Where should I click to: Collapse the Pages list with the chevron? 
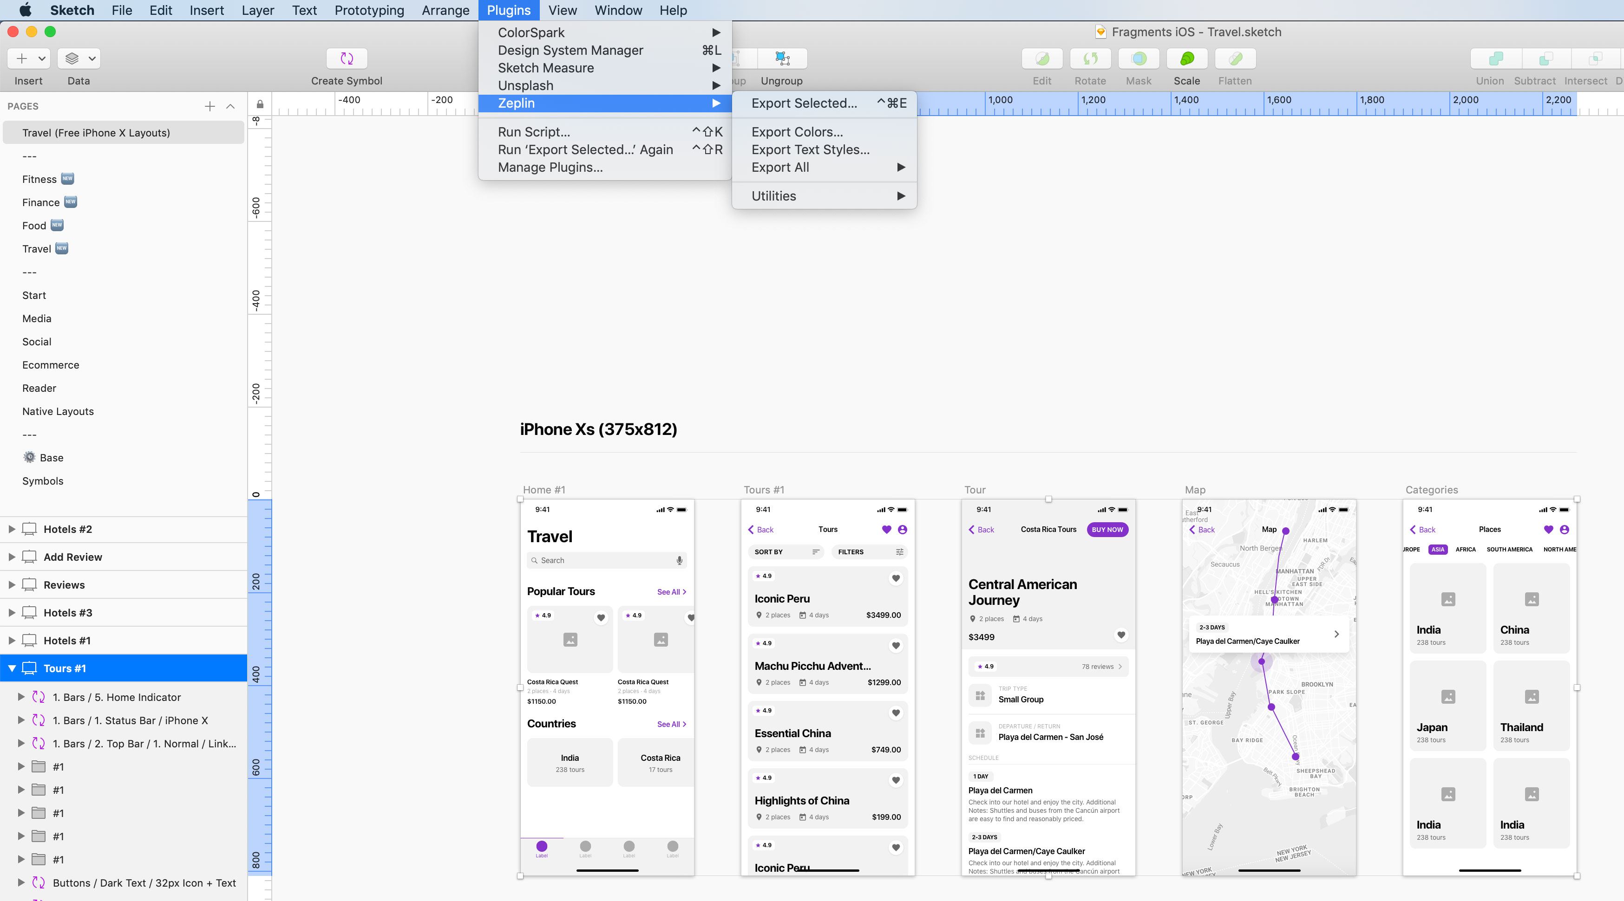click(231, 106)
